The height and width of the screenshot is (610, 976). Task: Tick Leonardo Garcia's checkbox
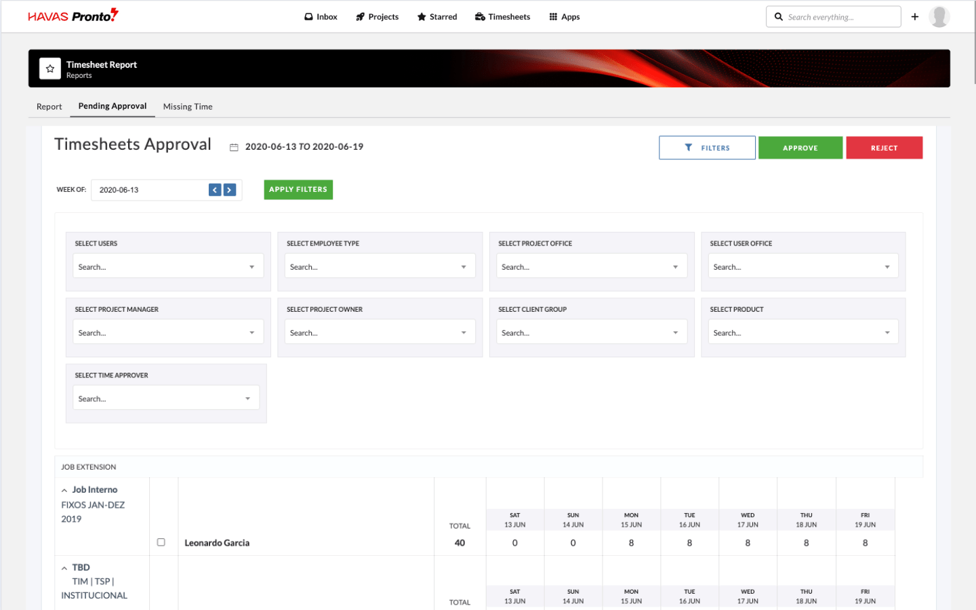click(161, 542)
